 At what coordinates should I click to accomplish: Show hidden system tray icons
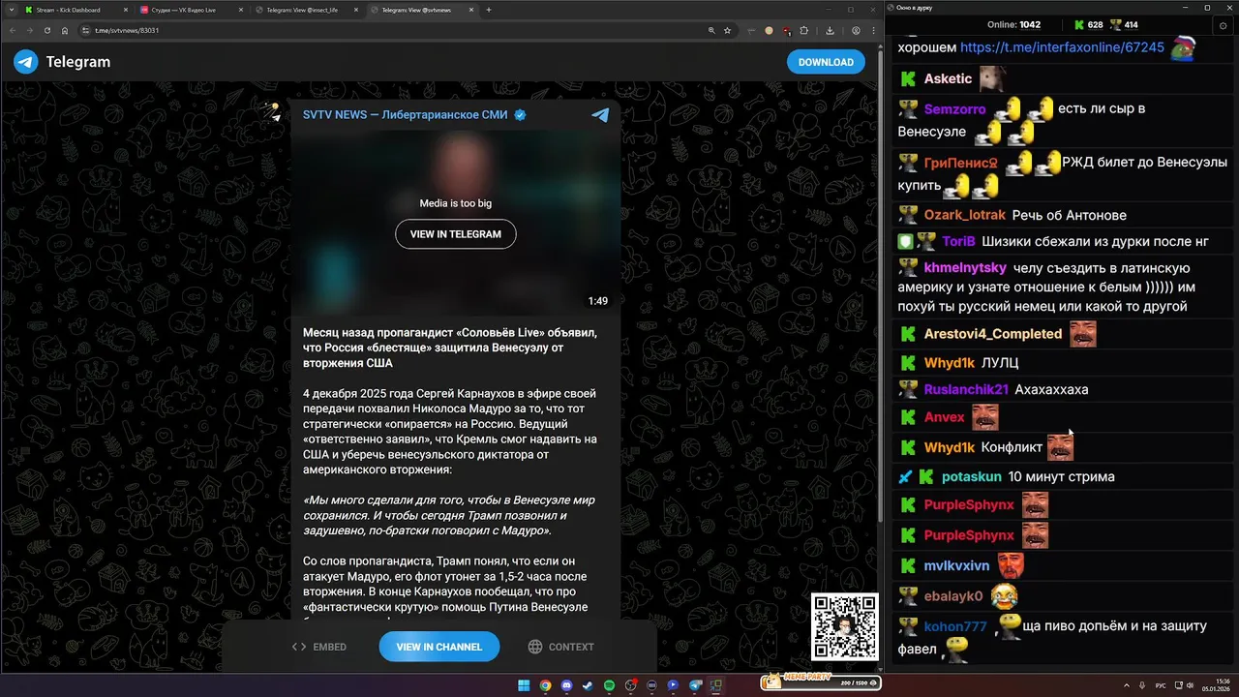click(1127, 685)
